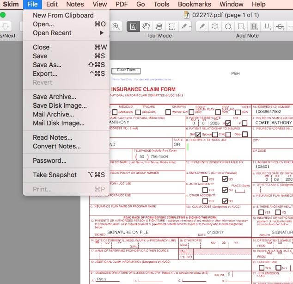Toggle the Self relationship checkbox

point(198,134)
